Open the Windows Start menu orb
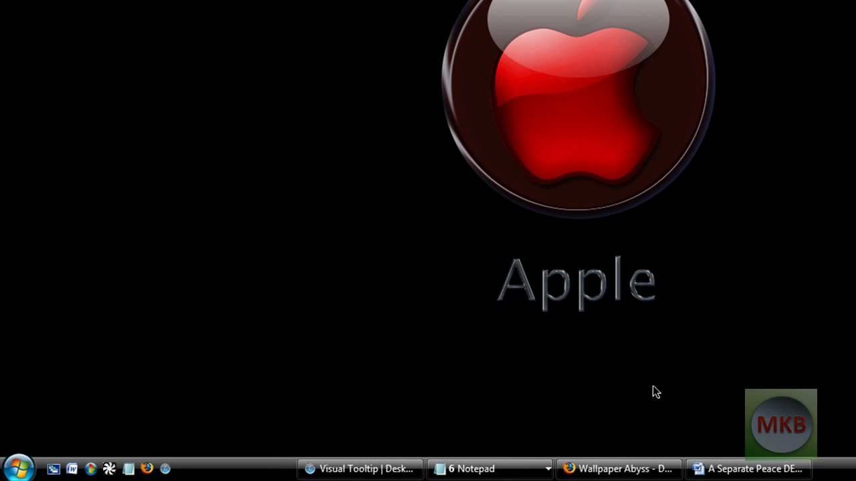Image resolution: width=856 pixels, height=481 pixels. [18, 468]
